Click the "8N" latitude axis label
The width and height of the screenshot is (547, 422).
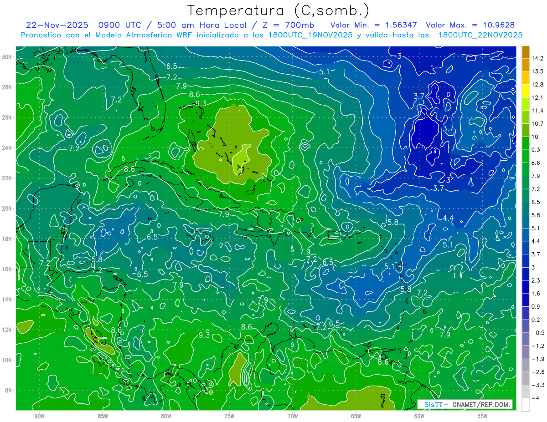tap(10, 390)
